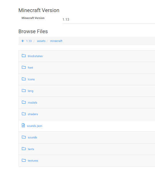This screenshot has width=155, height=169.
Task: Click the lang folder icon
Action: point(24,91)
